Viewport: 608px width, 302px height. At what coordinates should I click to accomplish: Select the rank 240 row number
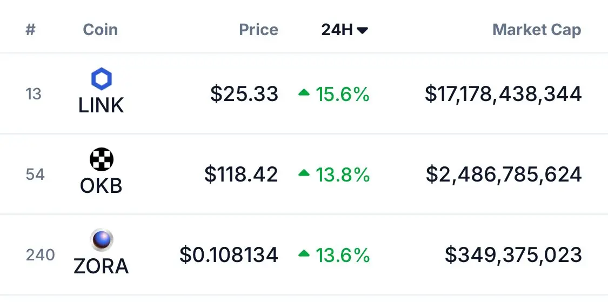coord(41,255)
